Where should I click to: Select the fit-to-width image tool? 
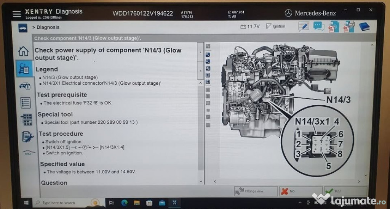[x=208, y=75]
